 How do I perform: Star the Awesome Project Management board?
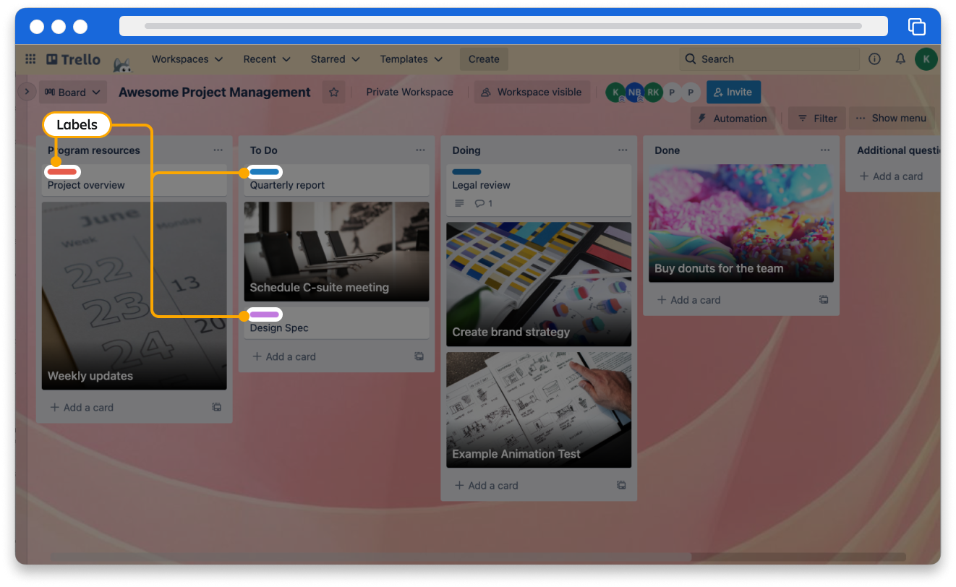334,93
